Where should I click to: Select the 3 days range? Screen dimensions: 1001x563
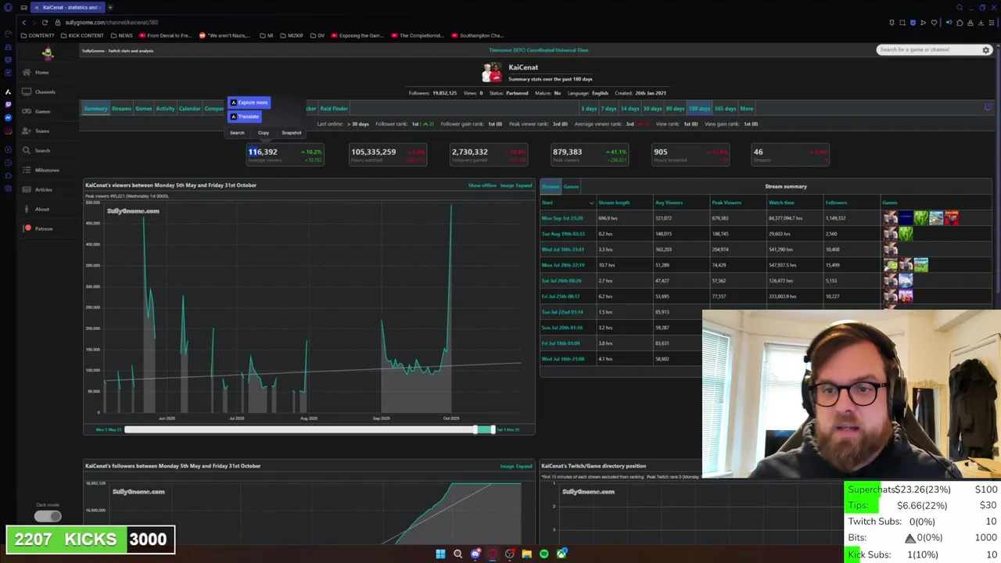coord(589,109)
